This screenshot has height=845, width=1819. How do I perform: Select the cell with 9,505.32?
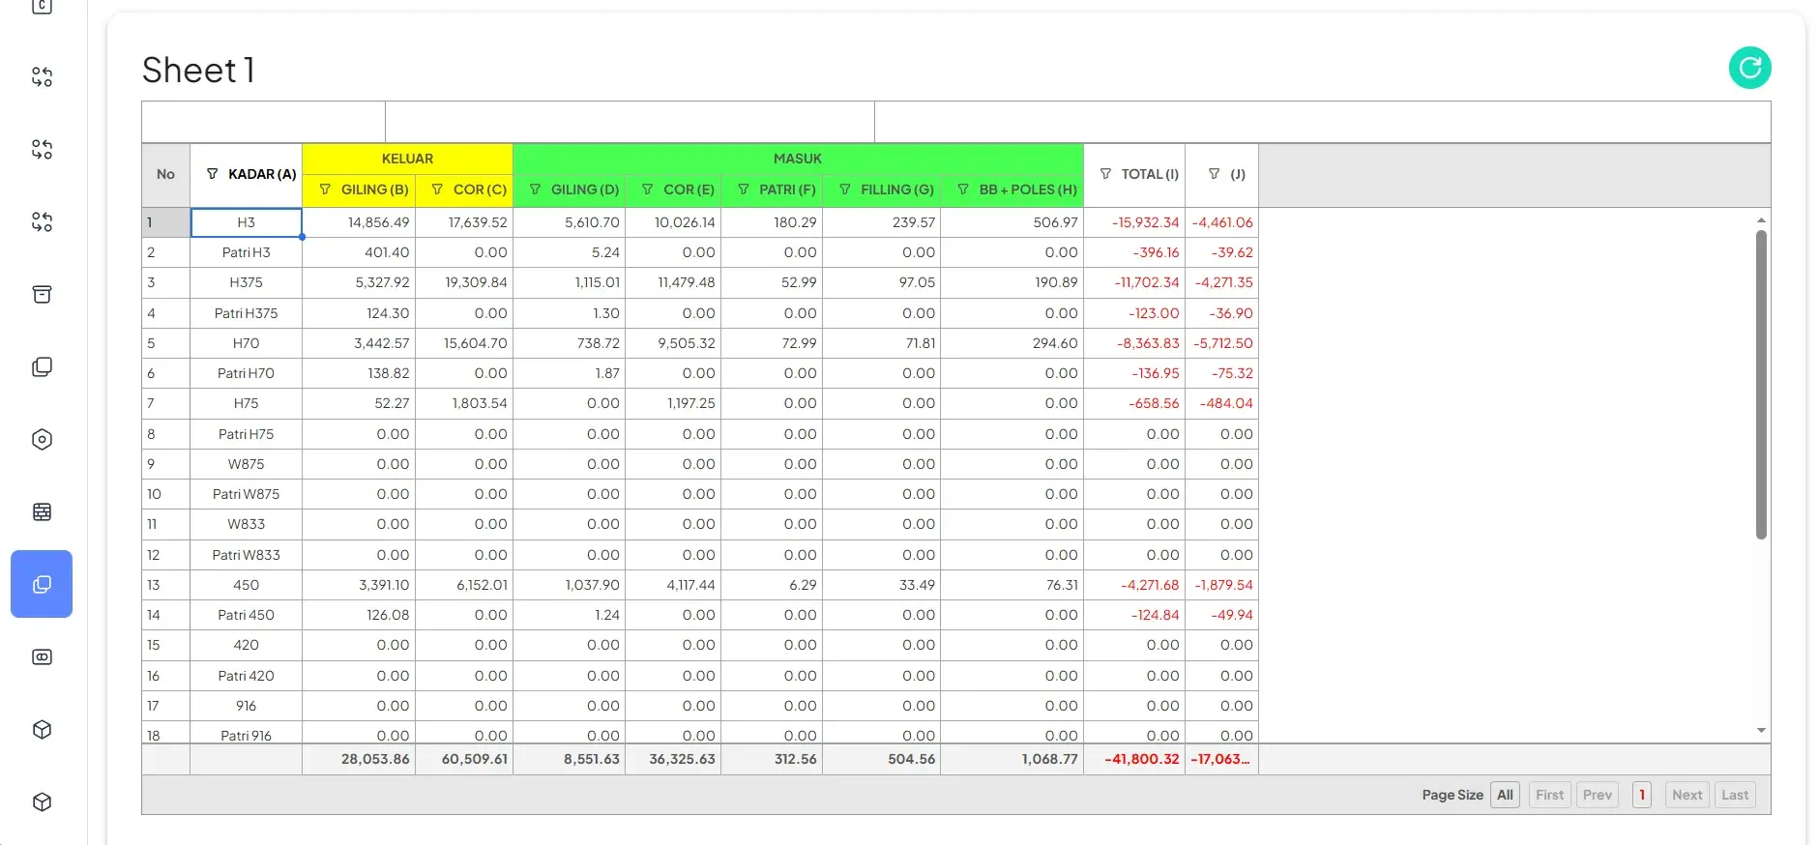tap(673, 343)
